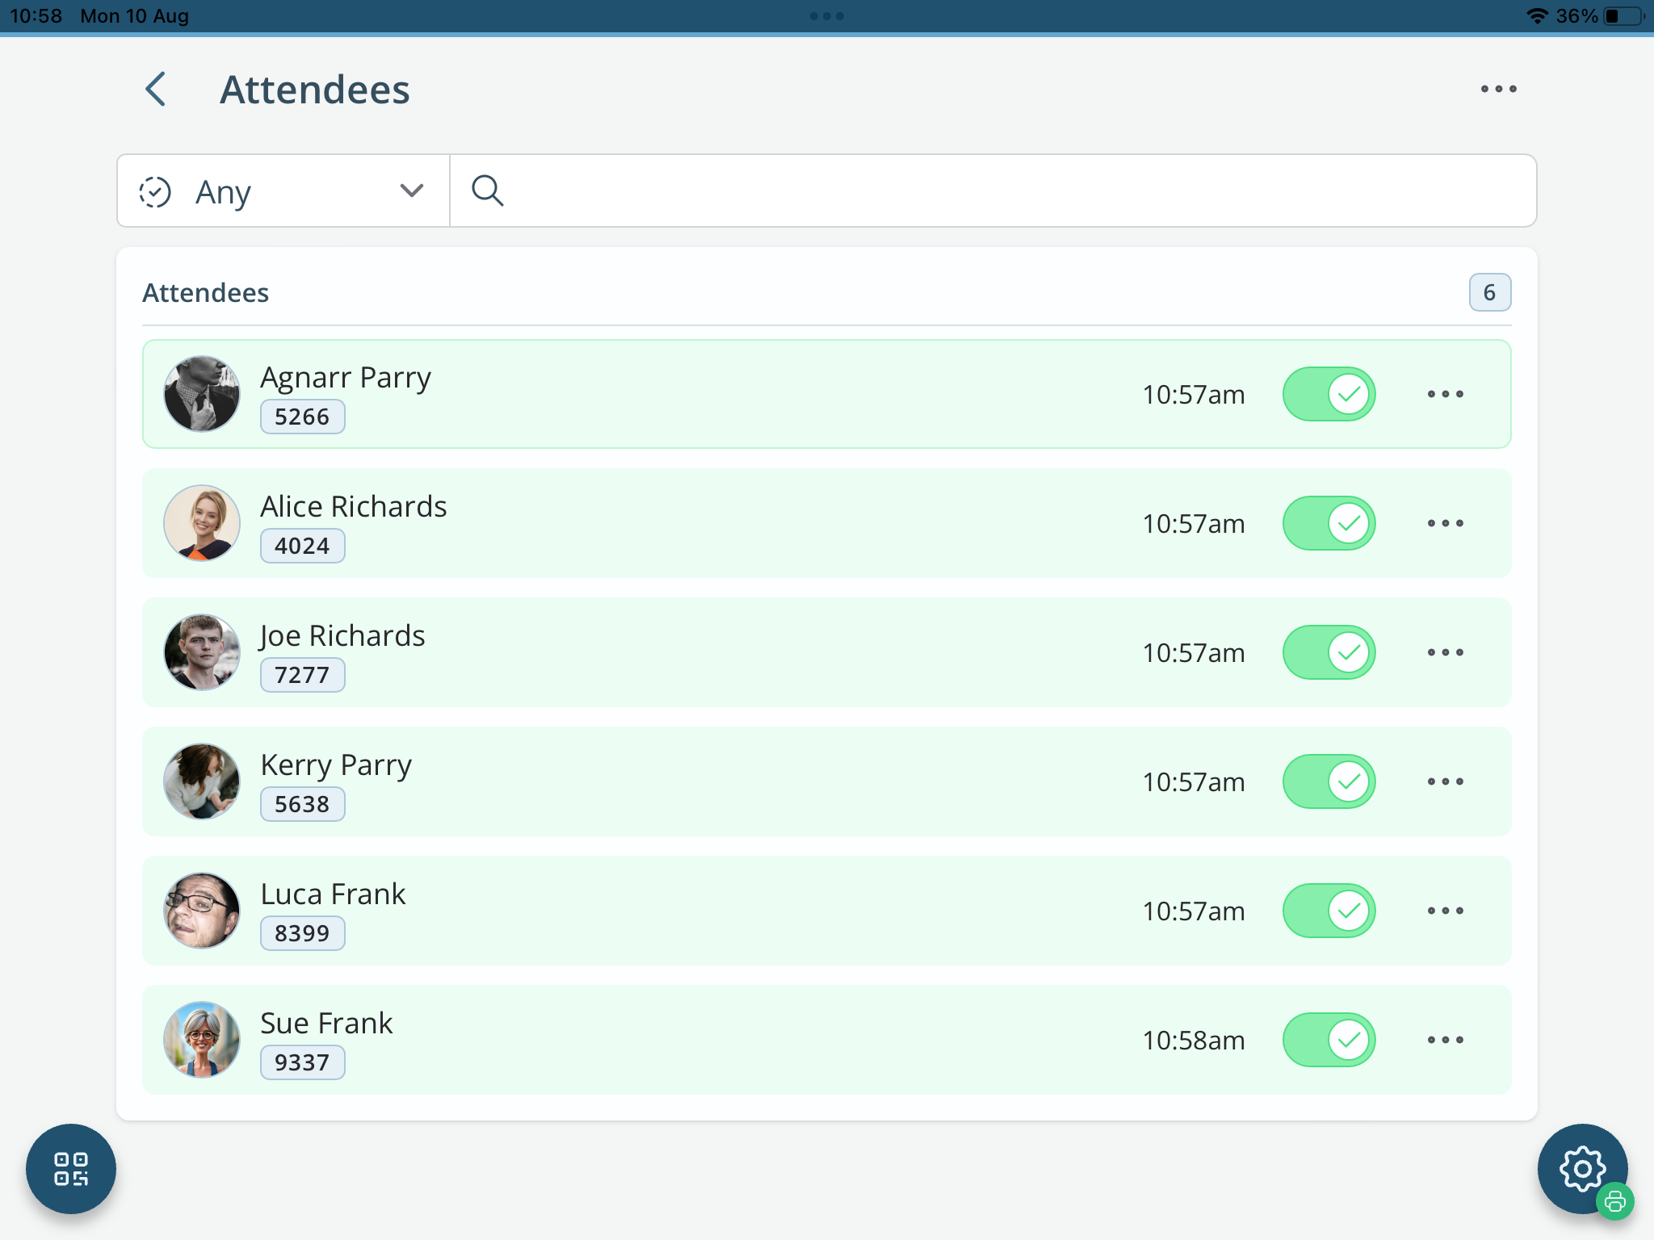Click the chevron in the status filter
The image size is (1654, 1240).
(x=412, y=191)
